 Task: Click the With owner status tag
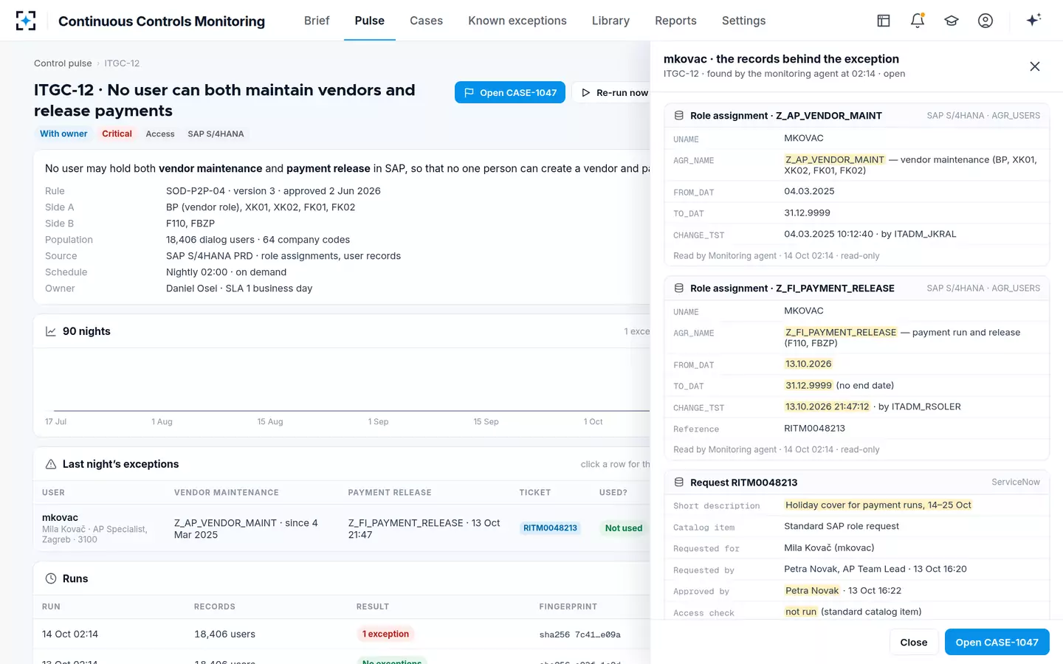pyautogui.click(x=63, y=134)
